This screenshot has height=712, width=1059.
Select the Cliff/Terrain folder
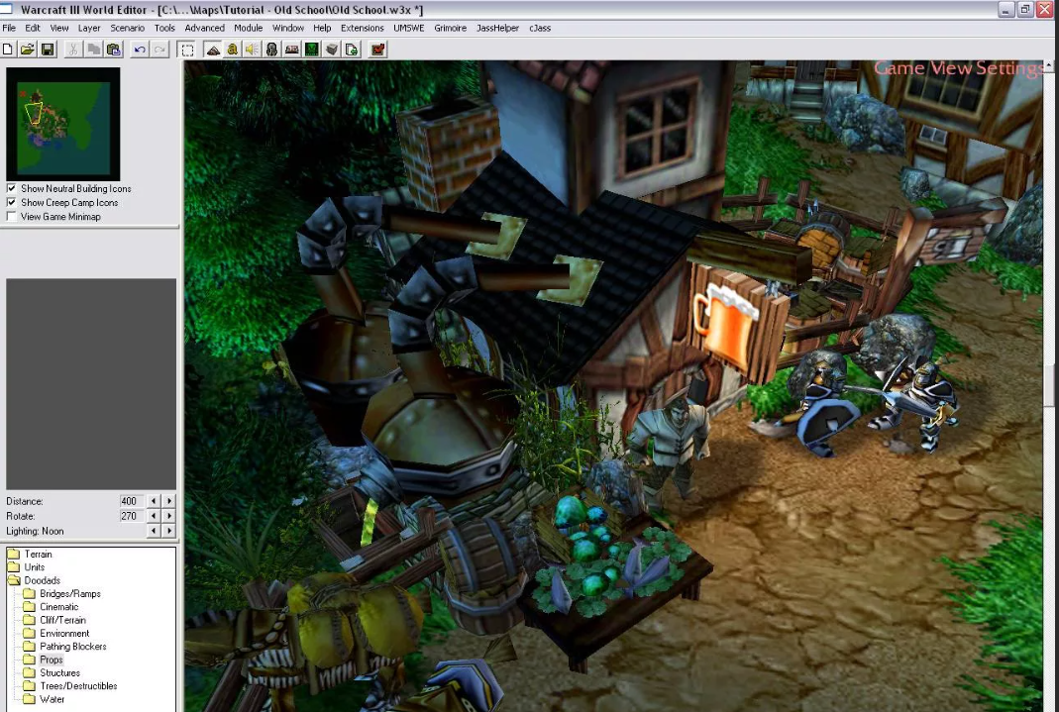click(62, 620)
